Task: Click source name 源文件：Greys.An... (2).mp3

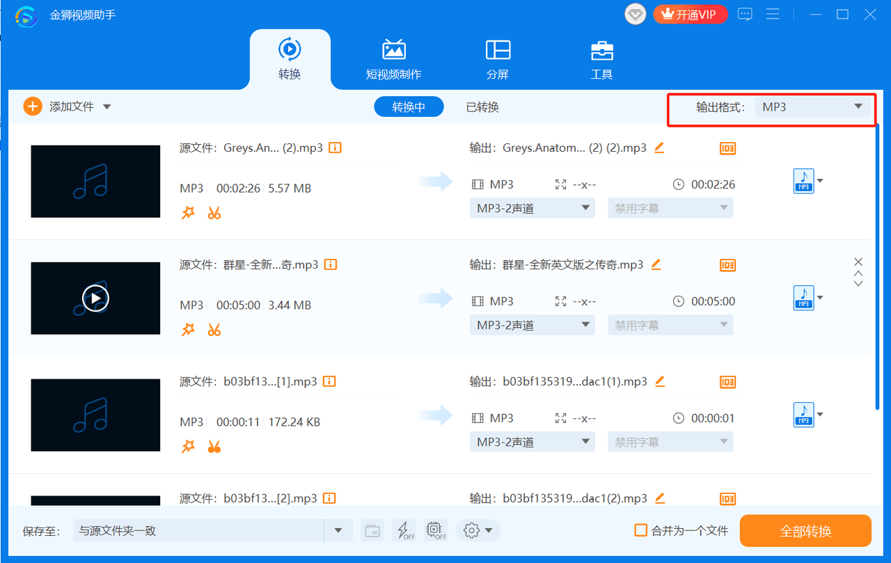Action: (251, 148)
